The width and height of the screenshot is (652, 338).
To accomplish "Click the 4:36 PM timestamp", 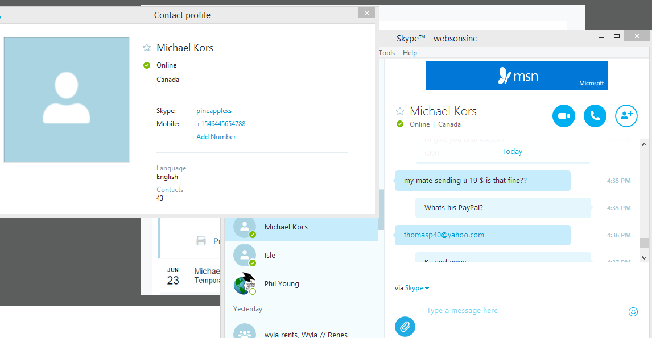I will click(619, 235).
